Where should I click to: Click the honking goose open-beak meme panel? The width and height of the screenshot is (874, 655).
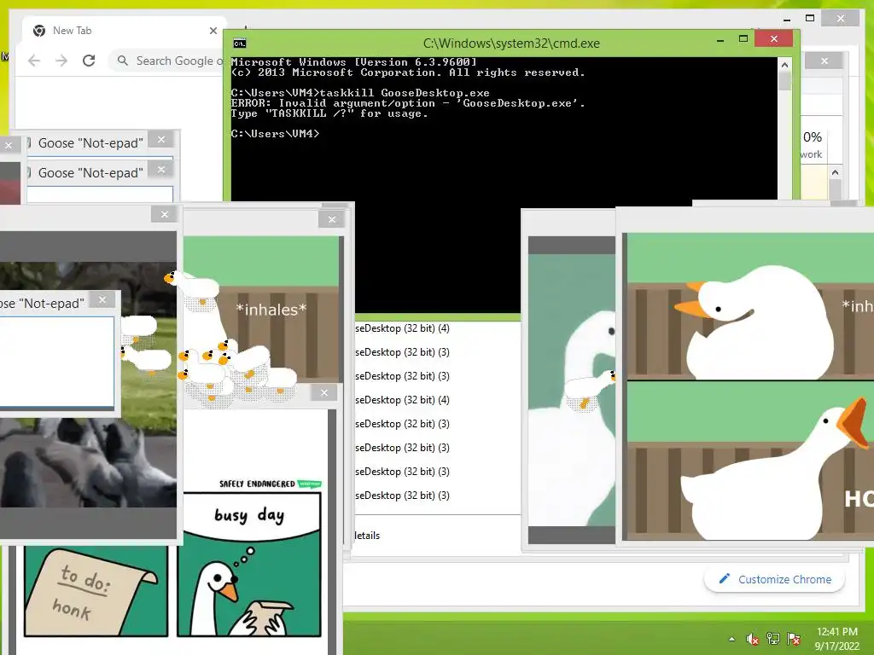pyautogui.click(x=750, y=461)
